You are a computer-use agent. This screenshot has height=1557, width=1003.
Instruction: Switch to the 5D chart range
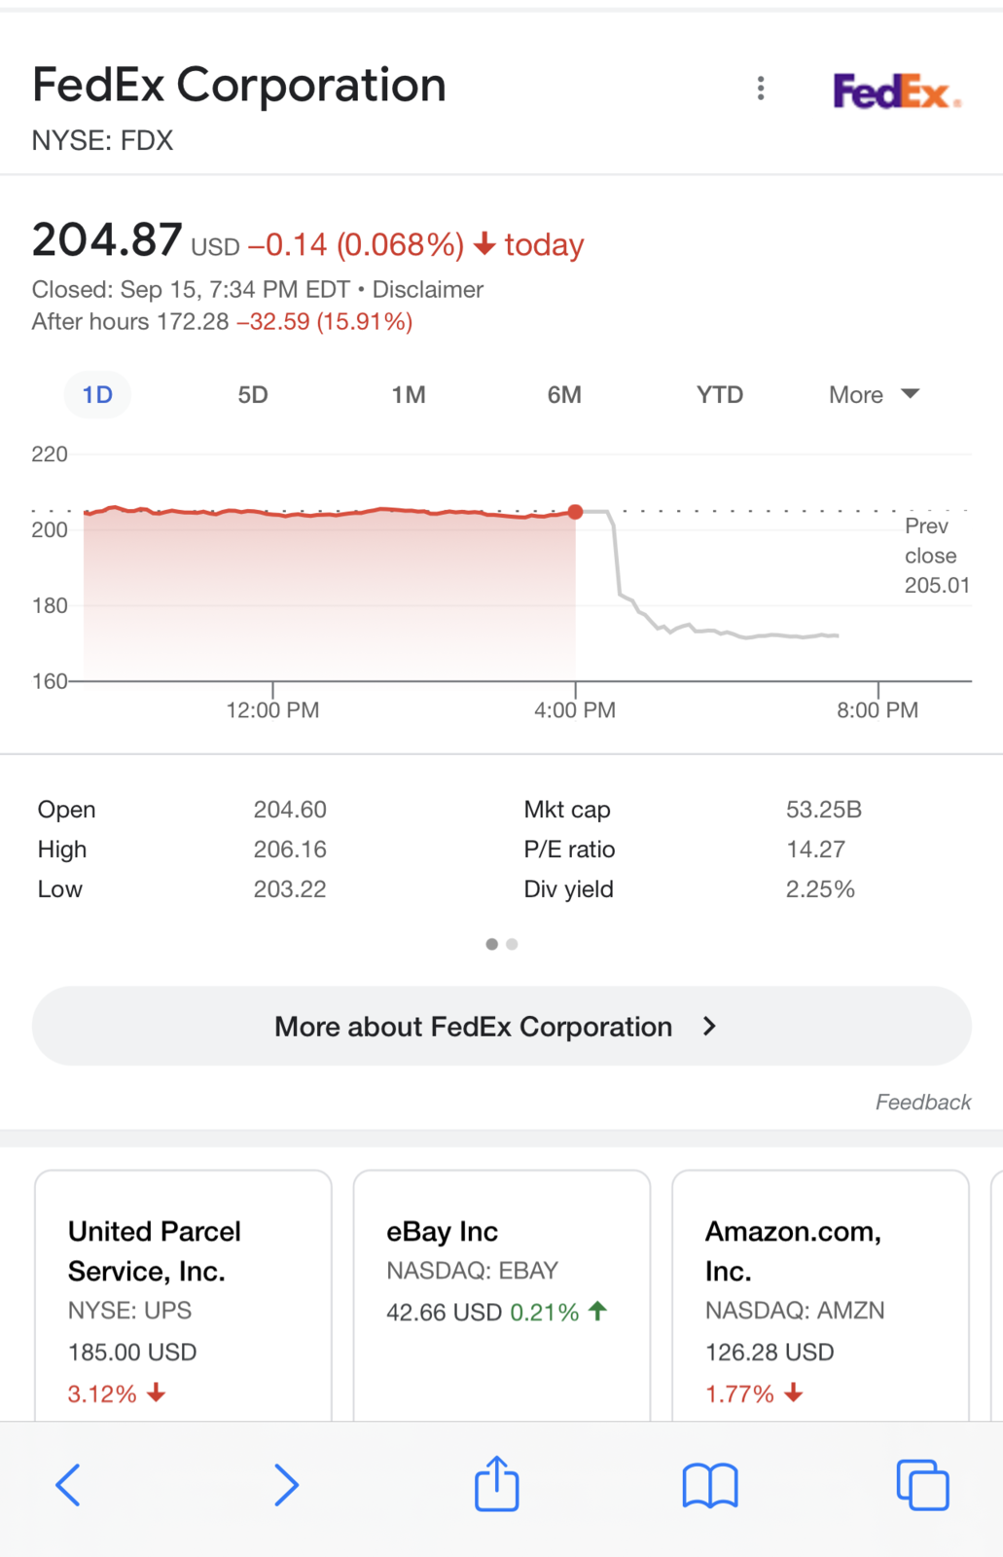pos(253,395)
